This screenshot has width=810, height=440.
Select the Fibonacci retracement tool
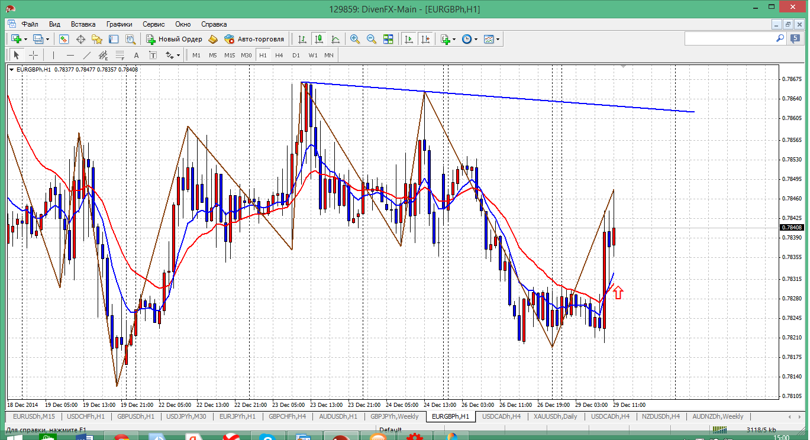120,55
